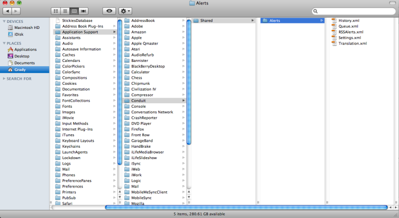Screen dimensions: 399x218
Task: Select Grady home folder in sidebar
Action: point(24,69)
